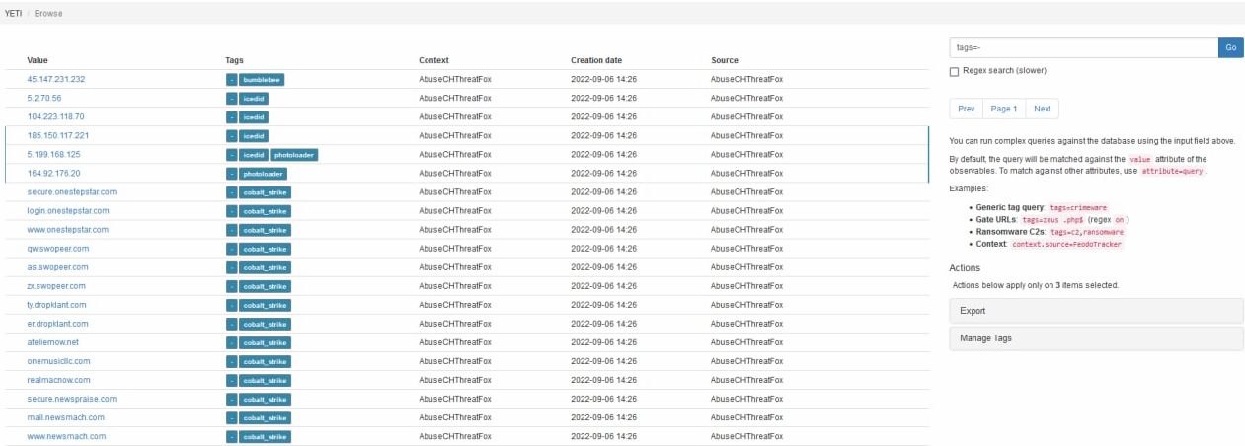
Task: Open the YETI home breadcrumb link
Action: click(14, 14)
